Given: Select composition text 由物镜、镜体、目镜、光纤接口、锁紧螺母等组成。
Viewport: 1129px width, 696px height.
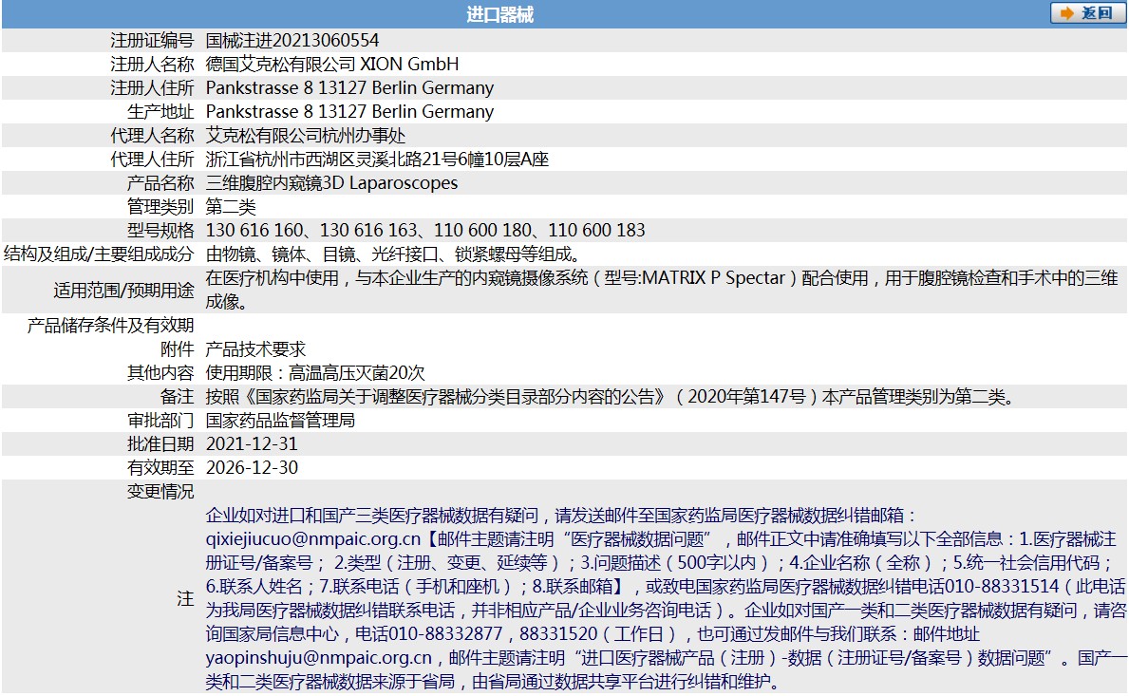Looking at the screenshot, I should pyautogui.click(x=394, y=254).
